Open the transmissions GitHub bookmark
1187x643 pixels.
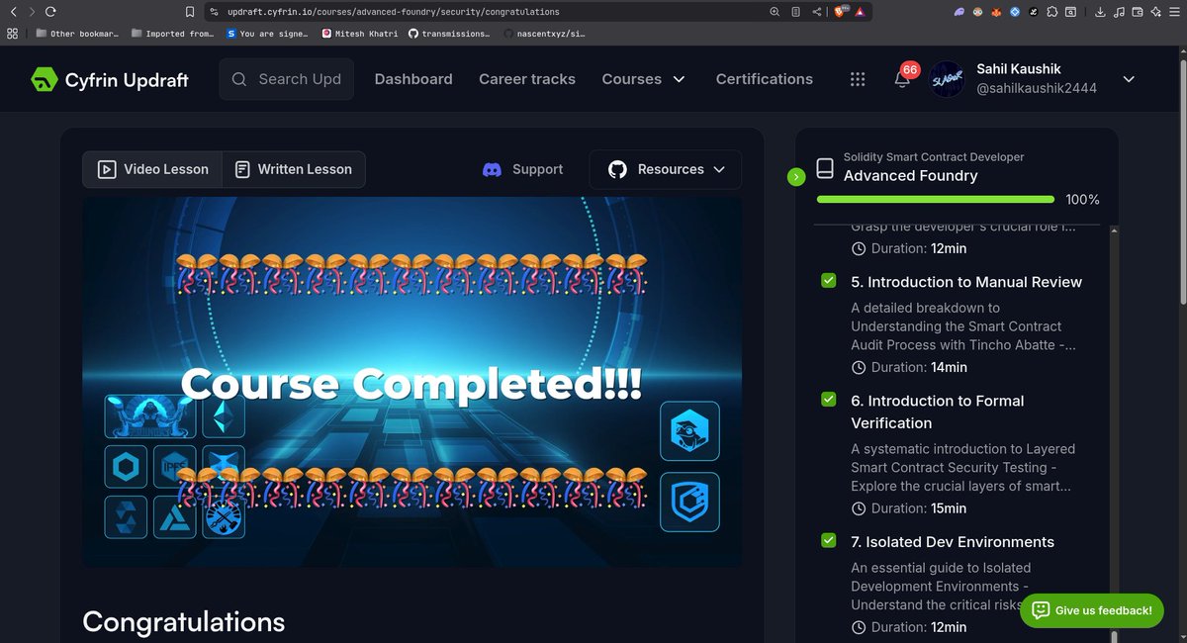point(449,33)
